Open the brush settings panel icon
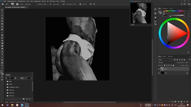Image resolution: width=191 pixels, height=107 pixels. pyautogui.click(x=17, y=4)
